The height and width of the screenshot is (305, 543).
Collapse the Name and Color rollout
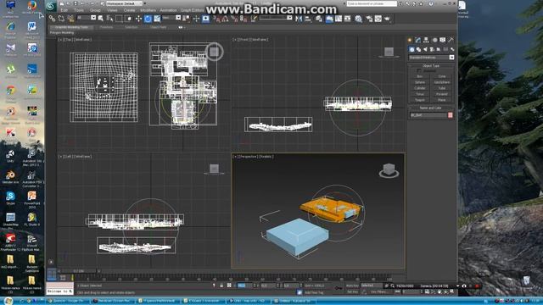point(431,108)
